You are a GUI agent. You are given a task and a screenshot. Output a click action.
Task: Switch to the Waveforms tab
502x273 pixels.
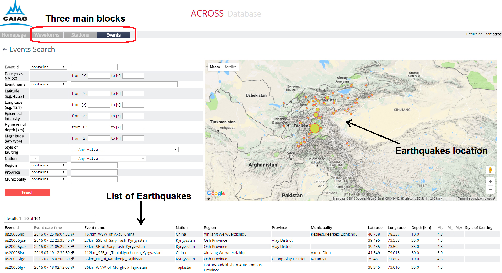47,35
